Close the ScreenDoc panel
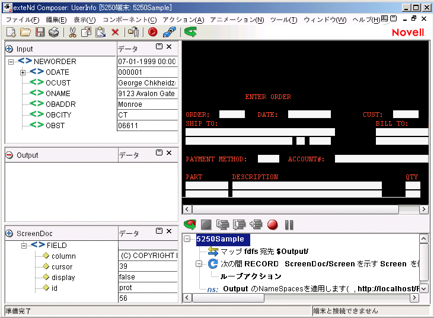 click(169, 231)
